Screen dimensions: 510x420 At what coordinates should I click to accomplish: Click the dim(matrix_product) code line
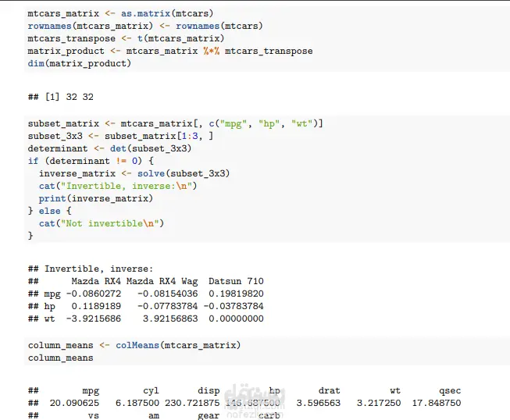tap(80, 63)
